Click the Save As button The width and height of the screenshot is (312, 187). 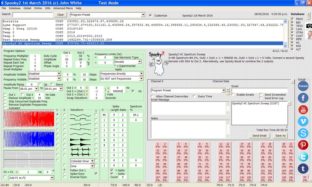[280, 136]
